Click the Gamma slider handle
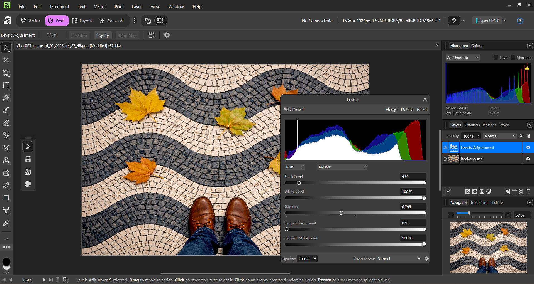 (341, 213)
